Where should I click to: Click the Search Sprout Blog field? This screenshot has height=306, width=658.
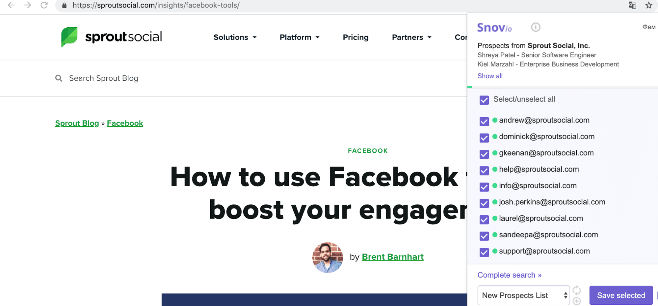(x=103, y=78)
